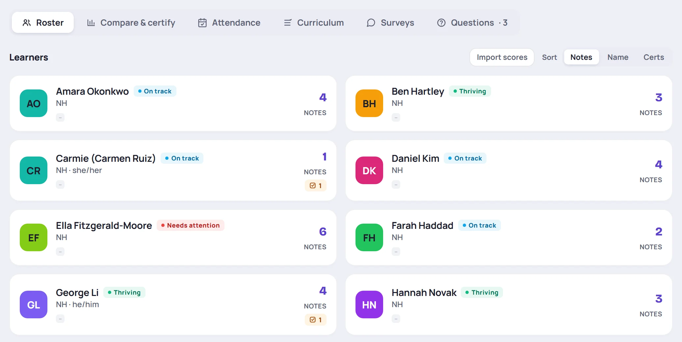Click the task badge on Carmie's card
The height and width of the screenshot is (342, 682).
(x=316, y=185)
